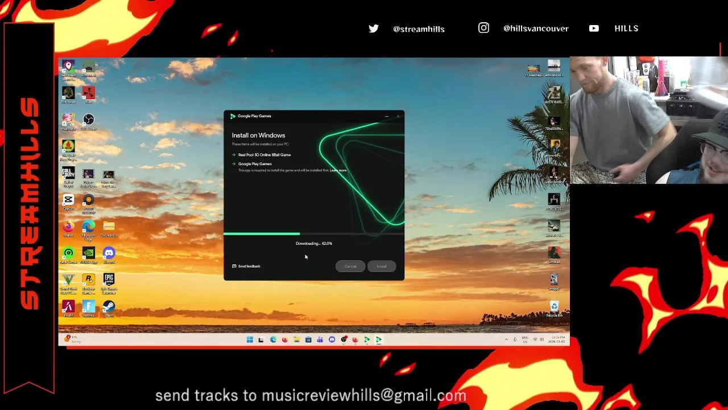Open the Learn more link
Image resolution: width=728 pixels, height=410 pixels.
tap(338, 170)
